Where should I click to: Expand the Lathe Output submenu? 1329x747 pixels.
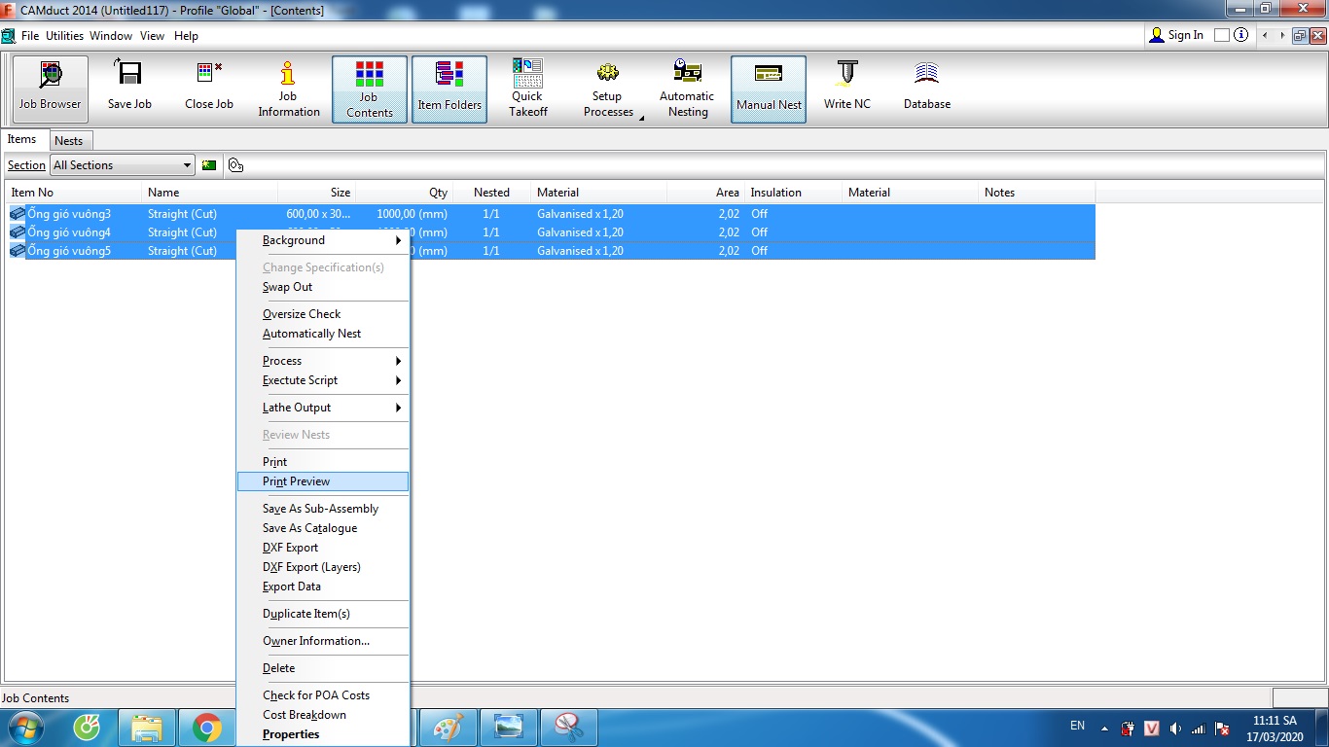coord(323,408)
